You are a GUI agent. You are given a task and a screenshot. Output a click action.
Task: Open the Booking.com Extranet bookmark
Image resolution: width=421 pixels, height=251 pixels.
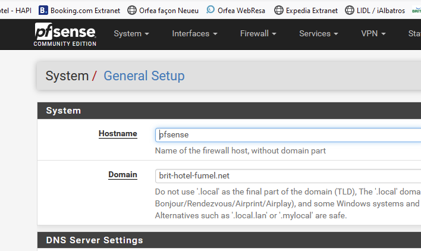[x=80, y=11]
